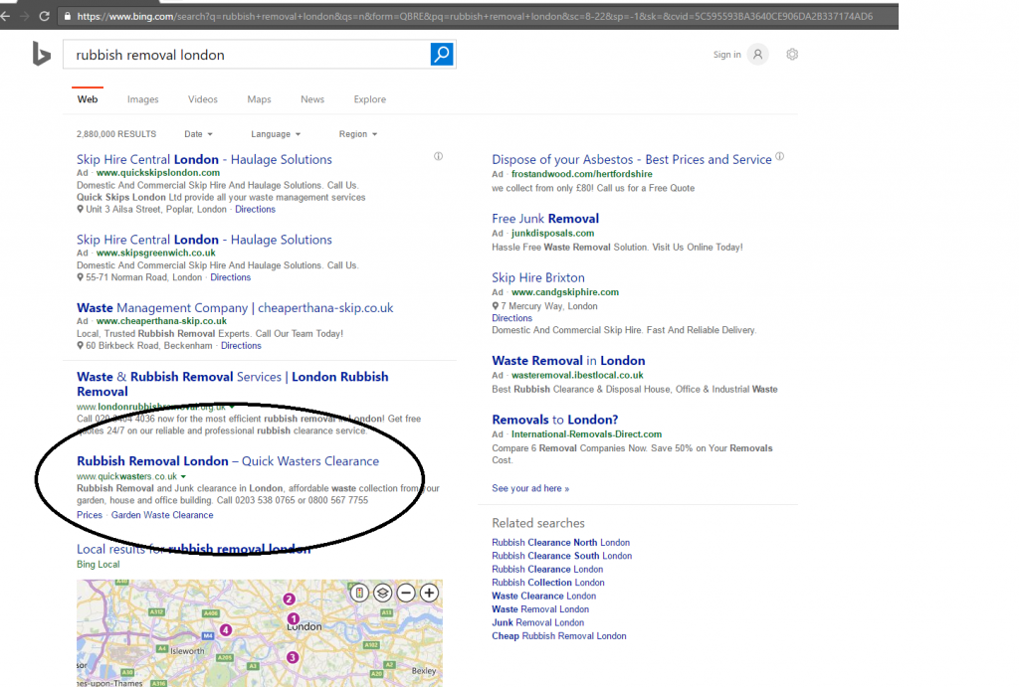
Task: Open related search Junk Removal London
Action: [537, 622]
